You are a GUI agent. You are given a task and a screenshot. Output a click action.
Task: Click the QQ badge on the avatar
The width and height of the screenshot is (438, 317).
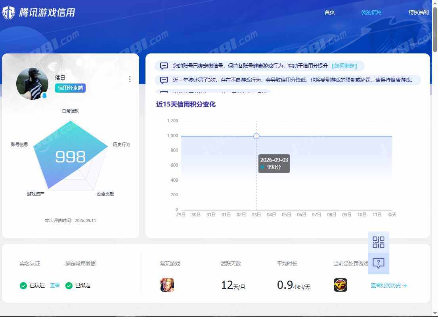pos(44,96)
